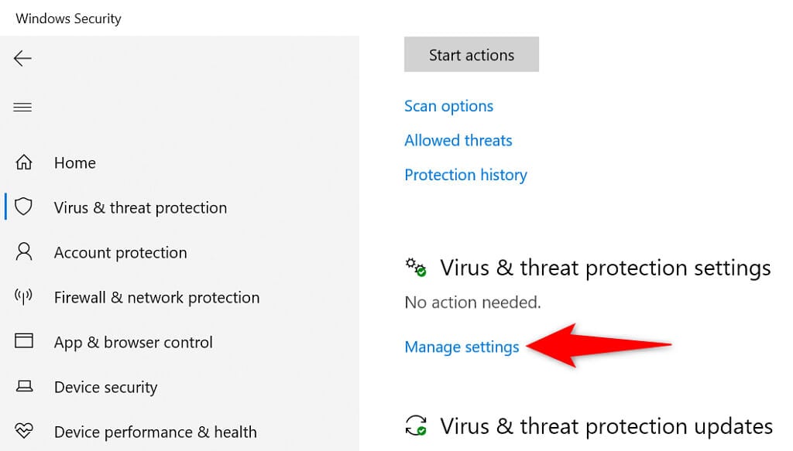Image resolution: width=793 pixels, height=451 pixels.
Task: Click the refresh icon beside protection updates
Action: (416, 425)
